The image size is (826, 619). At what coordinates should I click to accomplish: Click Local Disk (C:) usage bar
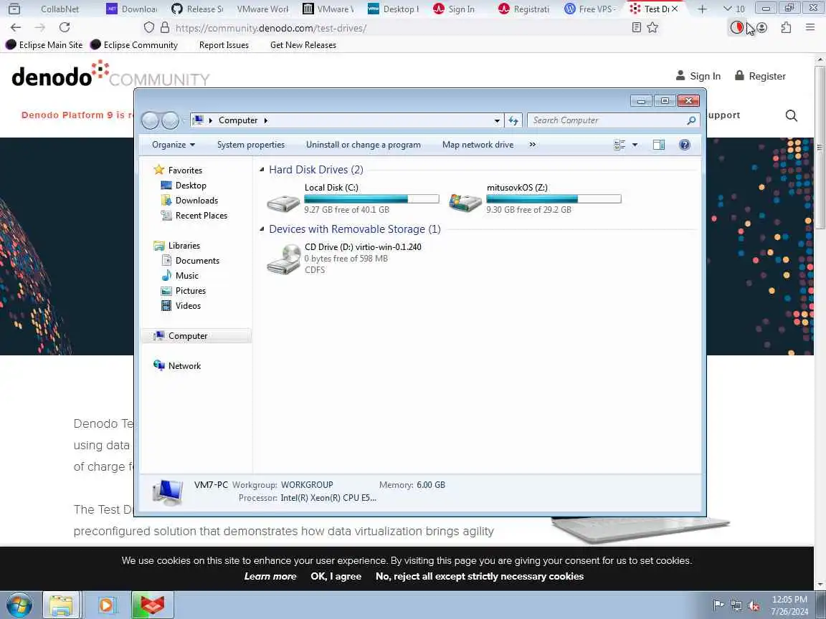click(x=371, y=199)
